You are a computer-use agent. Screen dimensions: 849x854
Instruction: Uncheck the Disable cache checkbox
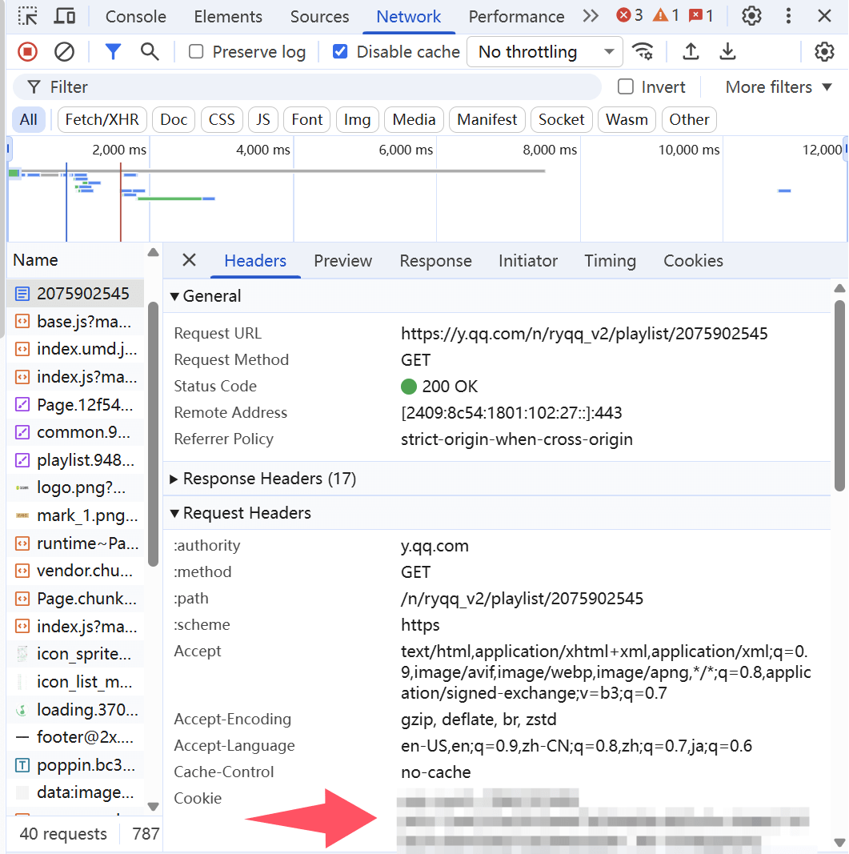pos(340,52)
